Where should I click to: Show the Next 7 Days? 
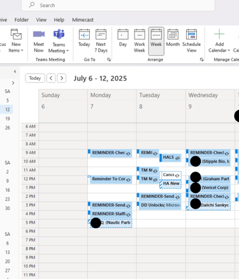pyautogui.click(x=101, y=41)
